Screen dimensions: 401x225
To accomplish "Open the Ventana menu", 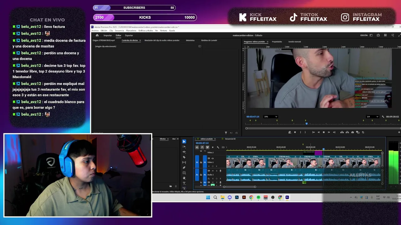I will click(x=164, y=31).
